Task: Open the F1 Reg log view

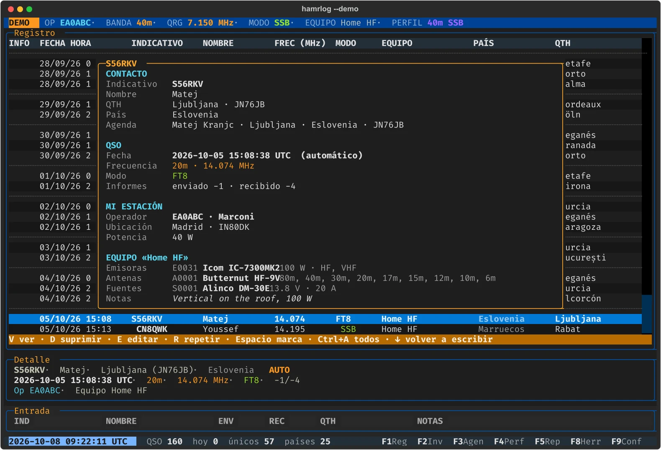Action: tap(394, 441)
